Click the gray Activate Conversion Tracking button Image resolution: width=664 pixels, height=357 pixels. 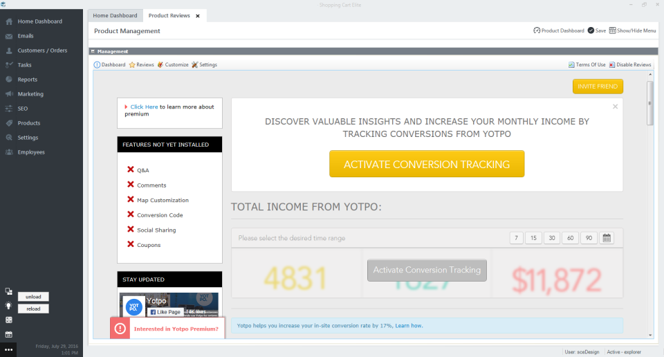tap(427, 271)
